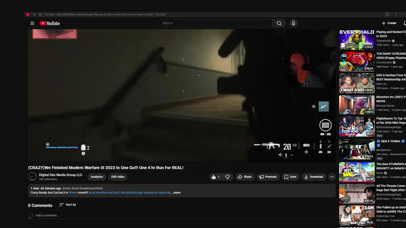Click the #modernwarfare3 hashtag next to views
The height and width of the screenshot is (228, 406).
tap(91, 188)
